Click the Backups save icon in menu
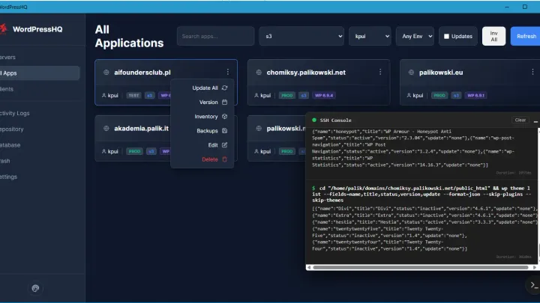540x303 pixels. (x=224, y=130)
